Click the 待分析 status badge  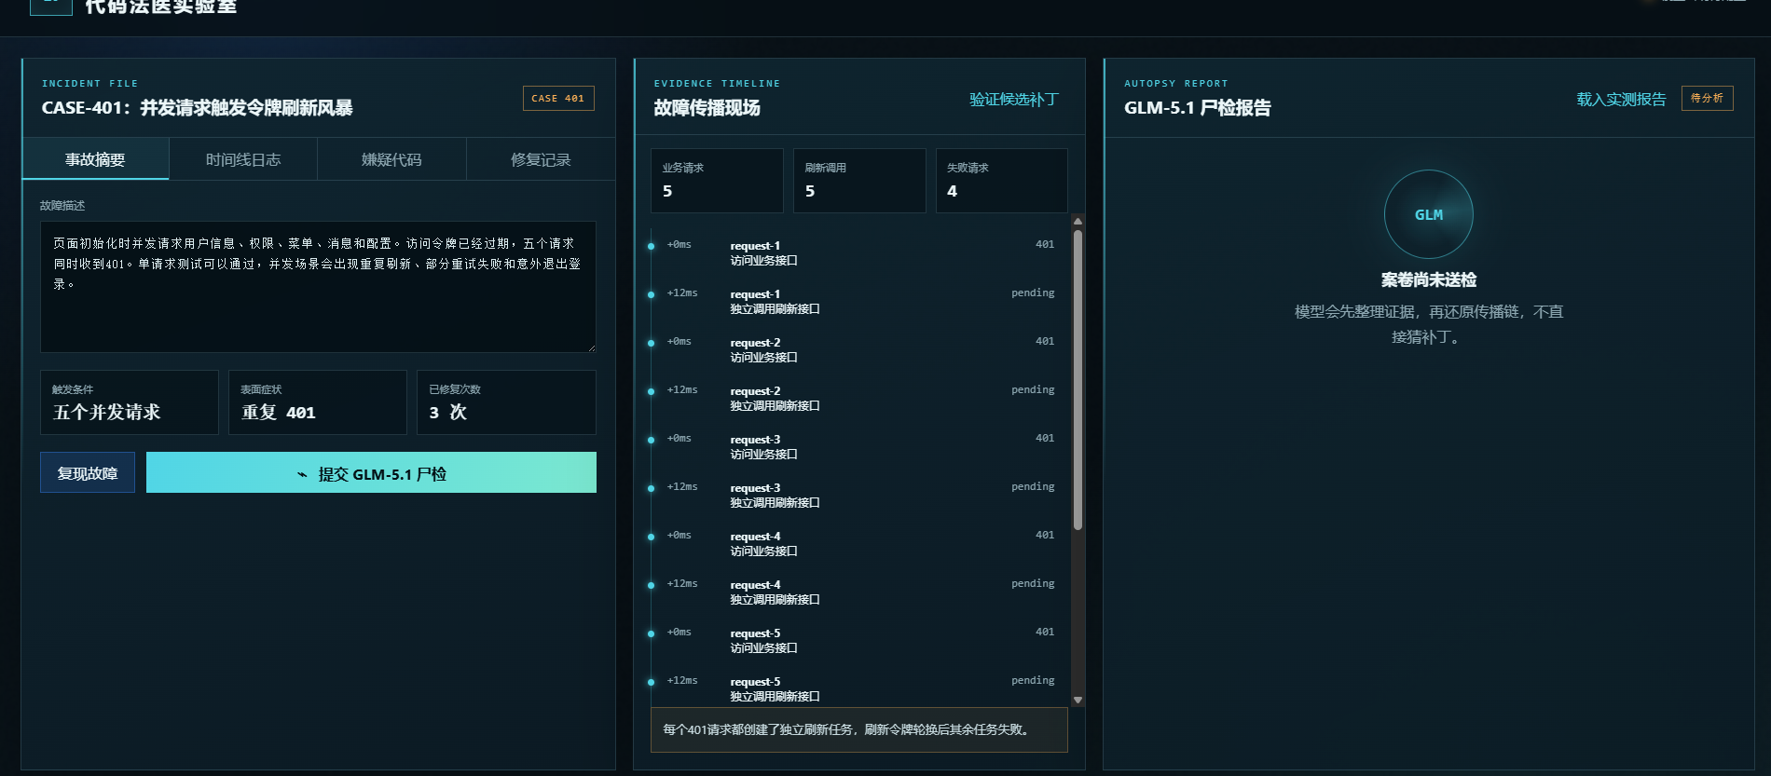[1707, 98]
